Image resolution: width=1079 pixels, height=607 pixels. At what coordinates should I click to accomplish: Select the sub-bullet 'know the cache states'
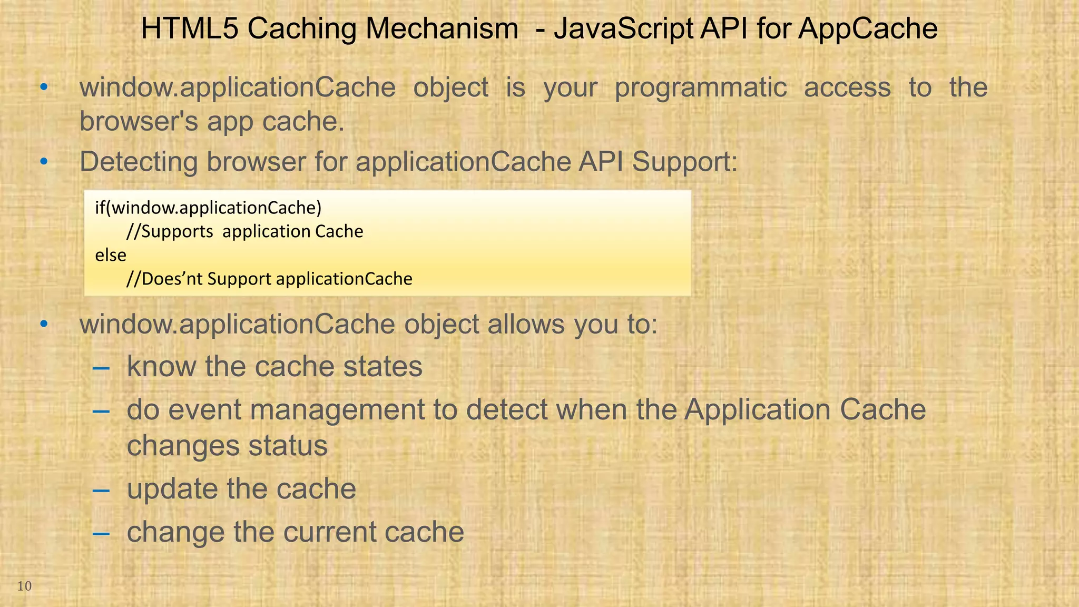click(x=274, y=366)
